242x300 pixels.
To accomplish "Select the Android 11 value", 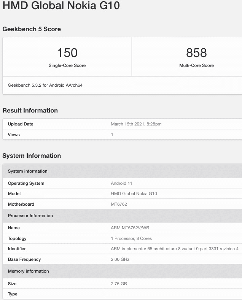I will (121, 183).
